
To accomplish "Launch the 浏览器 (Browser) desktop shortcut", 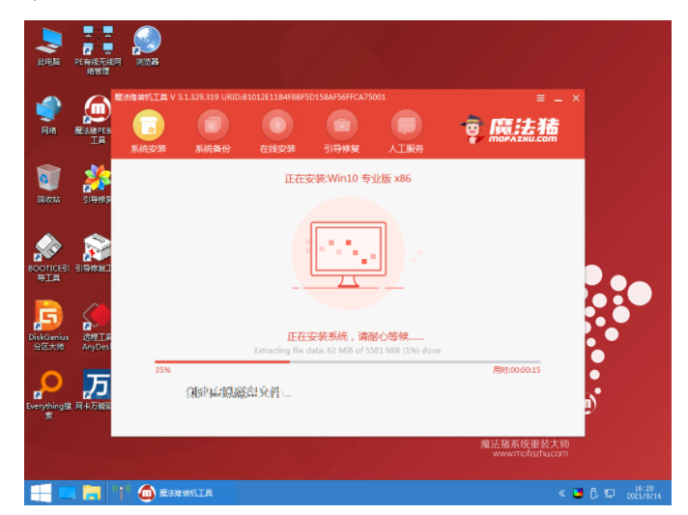I will tap(147, 42).
